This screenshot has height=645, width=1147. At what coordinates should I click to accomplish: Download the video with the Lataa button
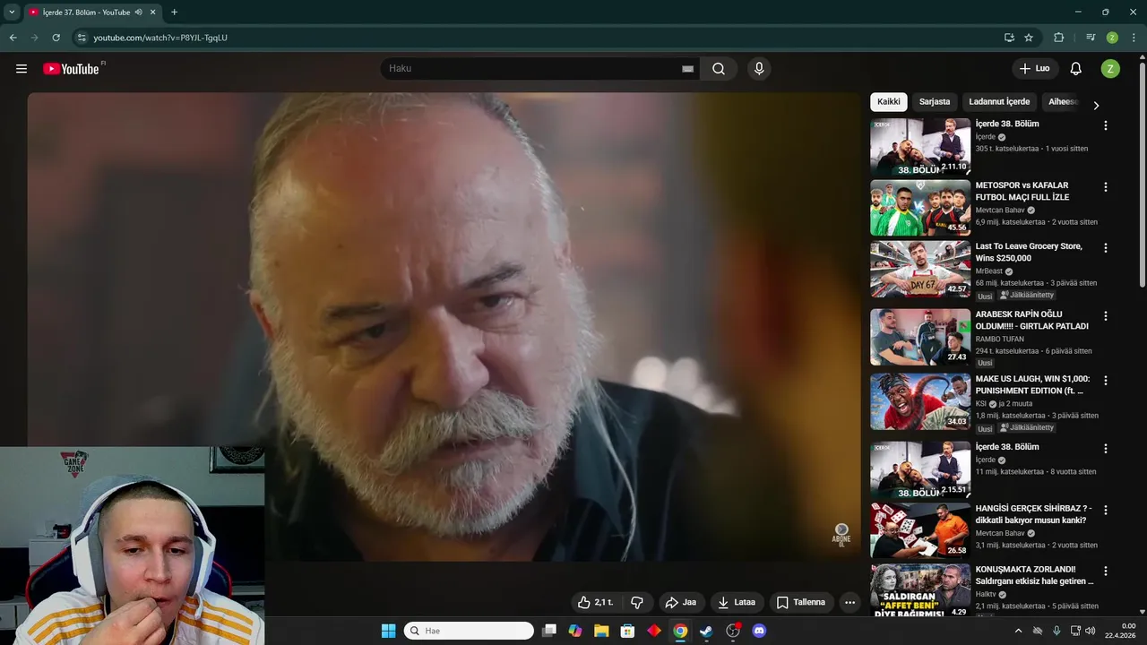737,602
